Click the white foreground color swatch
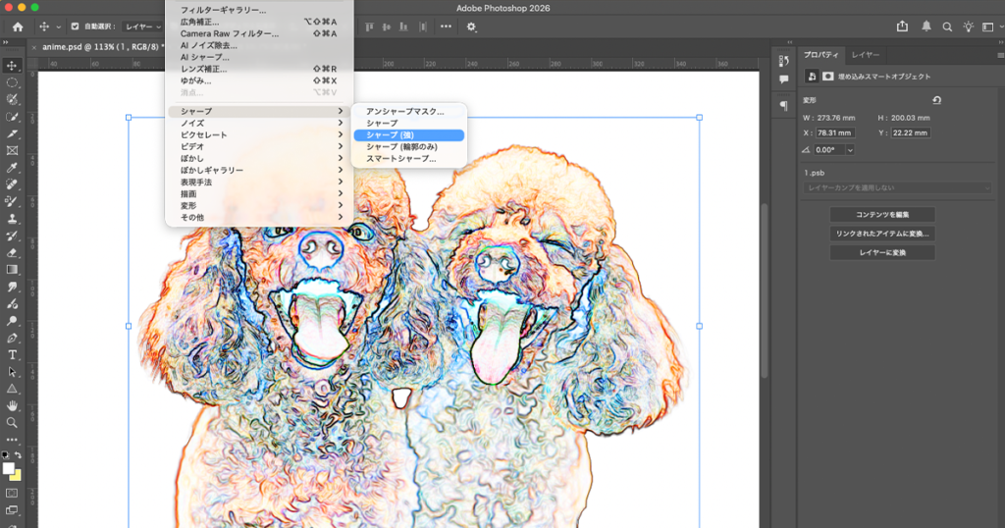Viewport: 1005px width, 528px height. pyautogui.click(x=9, y=468)
